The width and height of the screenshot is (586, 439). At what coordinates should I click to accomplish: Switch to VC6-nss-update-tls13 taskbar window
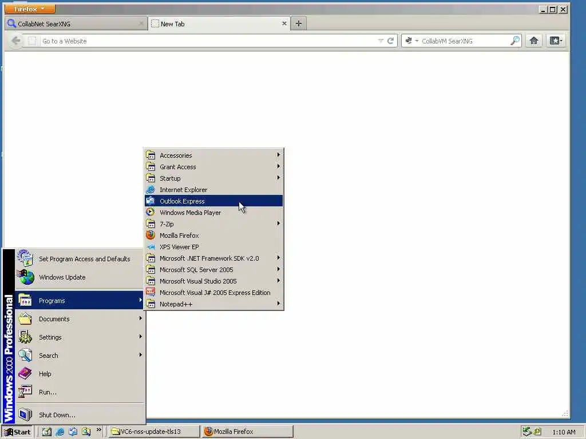click(155, 432)
